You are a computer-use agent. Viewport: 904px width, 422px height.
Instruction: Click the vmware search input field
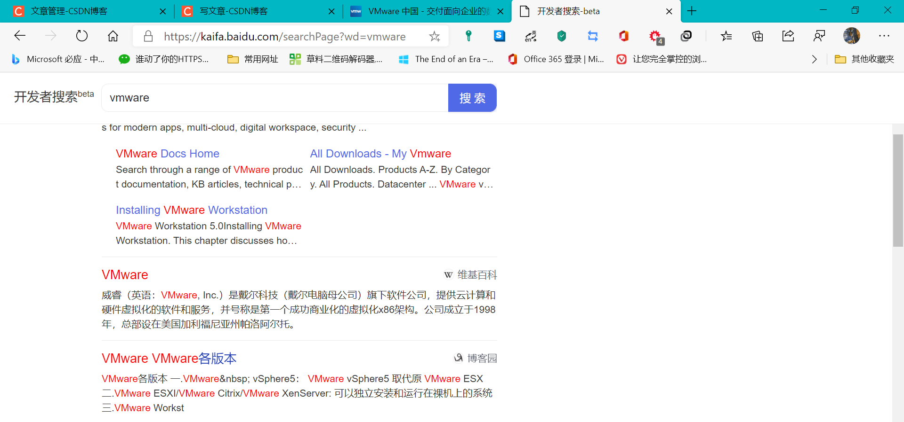tap(275, 98)
